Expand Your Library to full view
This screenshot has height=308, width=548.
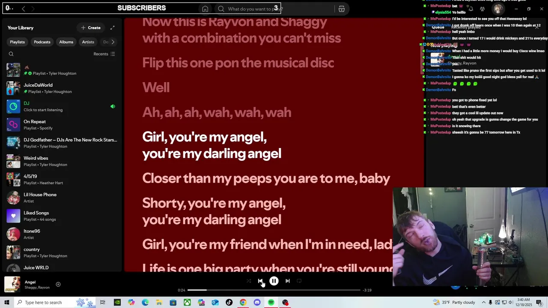(112, 28)
